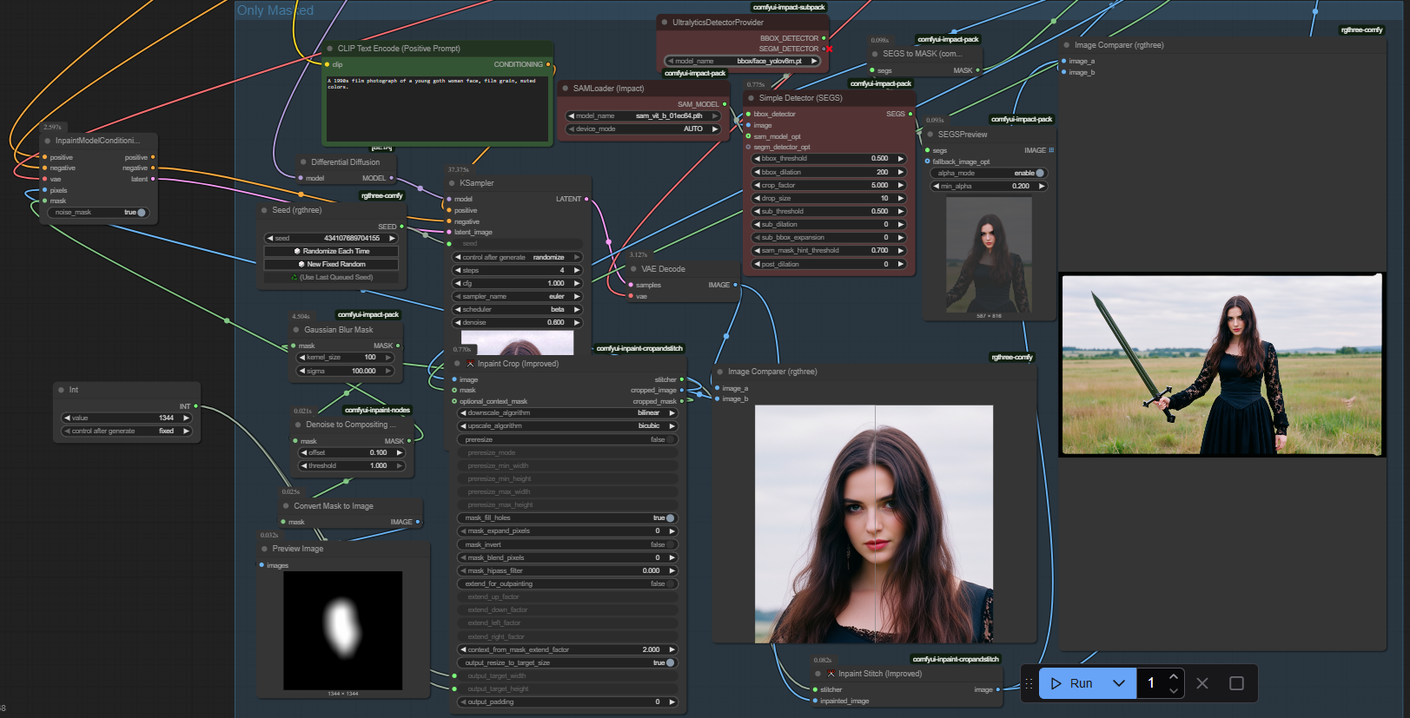
Task: Collapse the KSampler node via its title dot
Action: coord(452,183)
